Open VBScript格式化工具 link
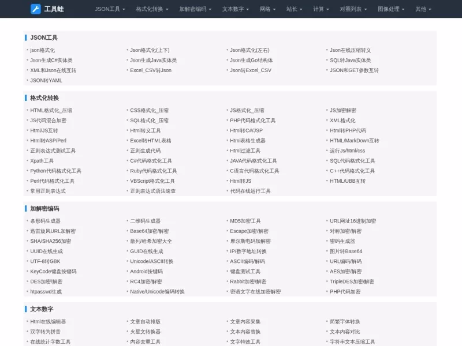Viewport: 462px width, 346px height. pyautogui.click(x=152, y=181)
